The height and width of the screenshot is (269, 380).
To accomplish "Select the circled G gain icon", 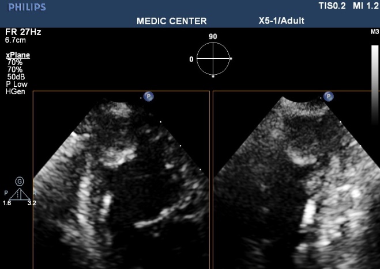I will point(20,181).
